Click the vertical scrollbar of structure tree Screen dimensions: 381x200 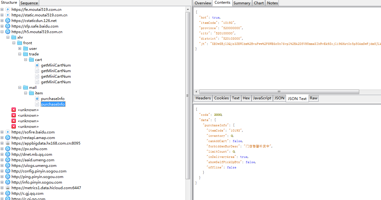point(188,93)
